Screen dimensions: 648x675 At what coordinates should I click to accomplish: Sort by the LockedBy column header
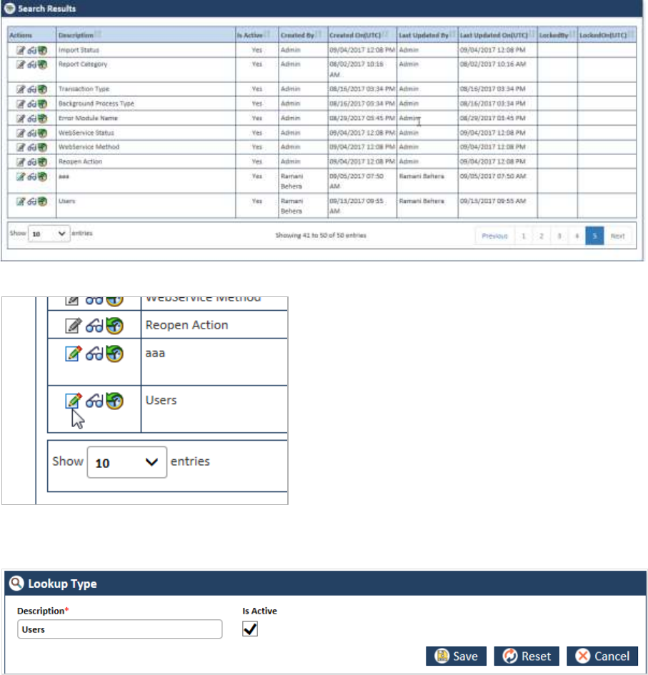tap(557, 35)
